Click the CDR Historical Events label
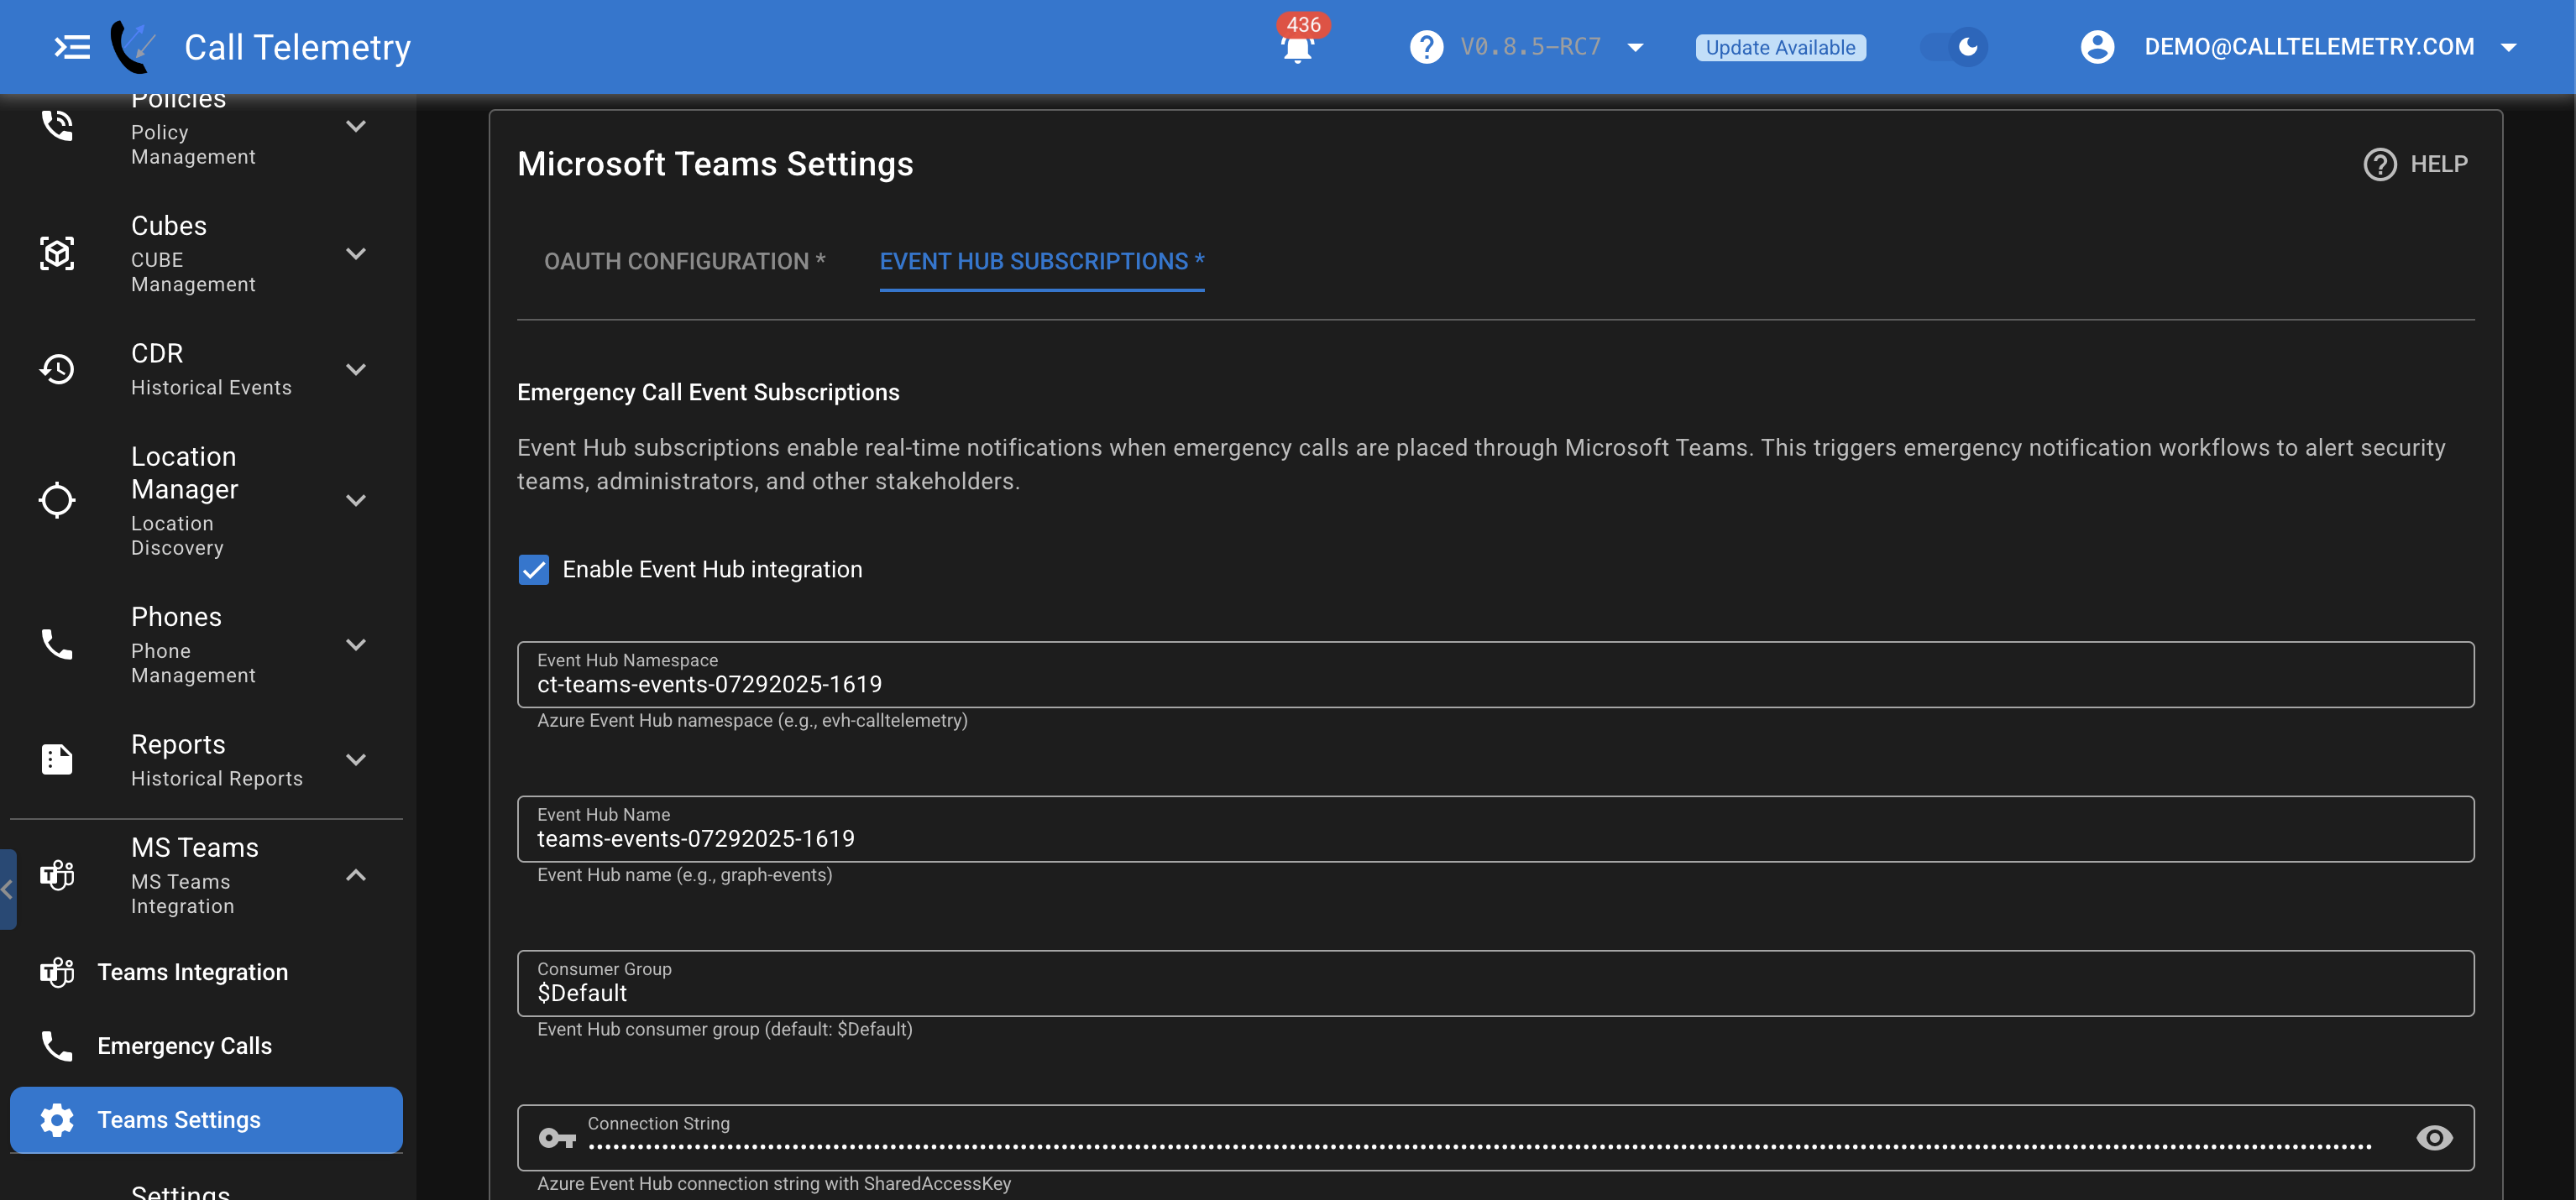The height and width of the screenshot is (1200, 2576). point(211,368)
